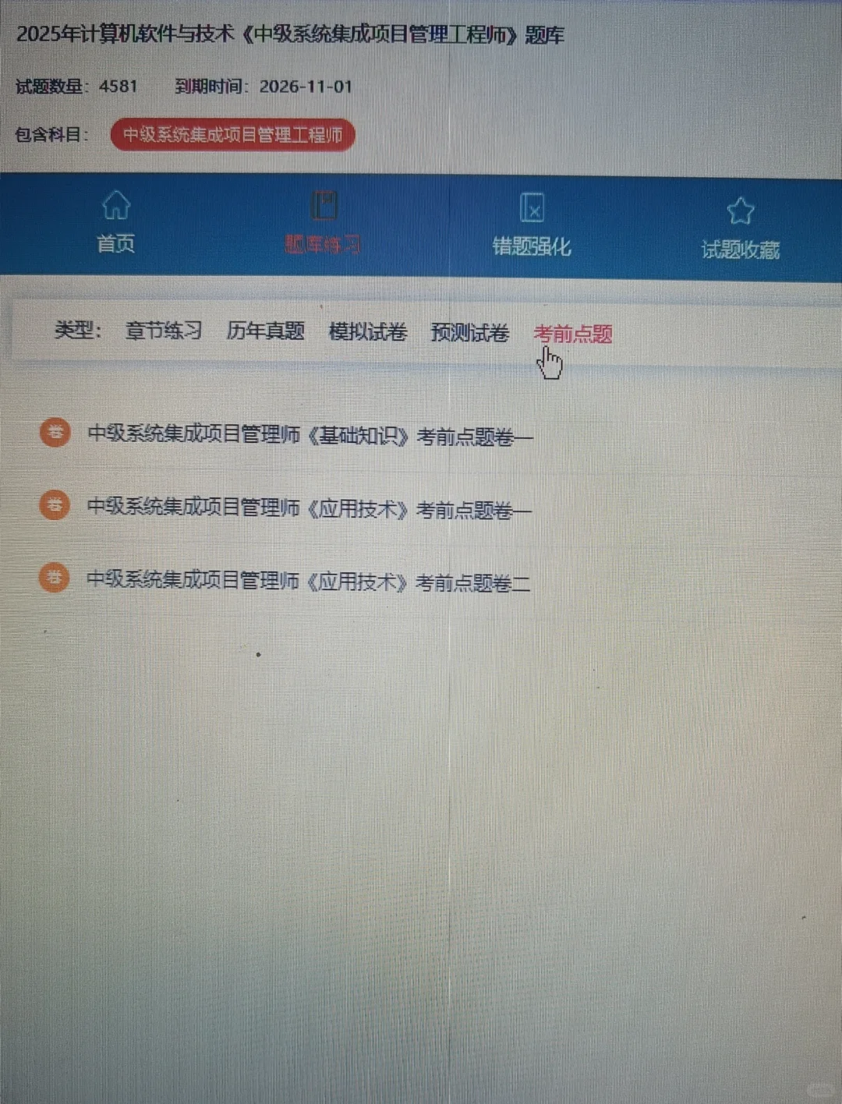Click the 首页 home icon
The height and width of the screenshot is (1104, 842).
pyautogui.click(x=116, y=207)
